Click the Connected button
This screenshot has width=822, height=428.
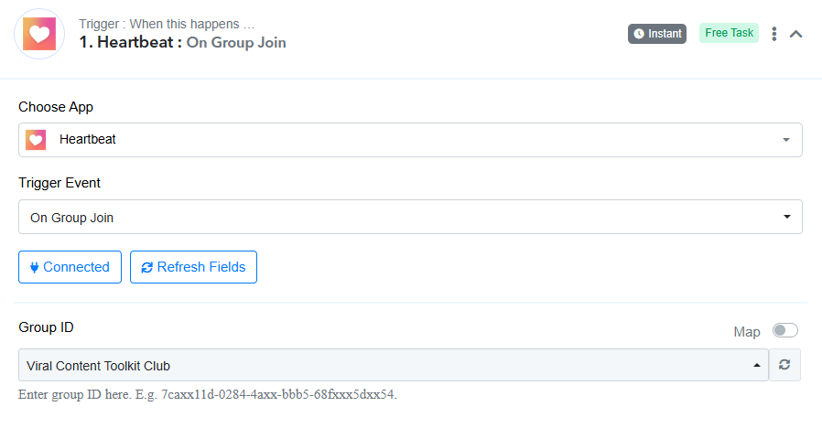click(x=70, y=267)
